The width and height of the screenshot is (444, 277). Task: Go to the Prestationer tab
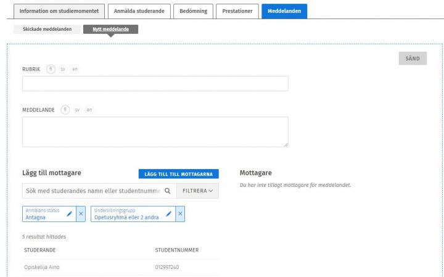237,10
